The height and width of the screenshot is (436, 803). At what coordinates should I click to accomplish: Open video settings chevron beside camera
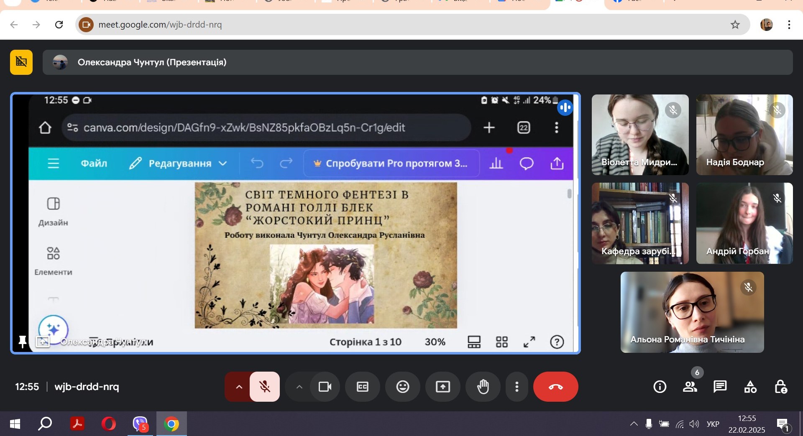[299, 387]
